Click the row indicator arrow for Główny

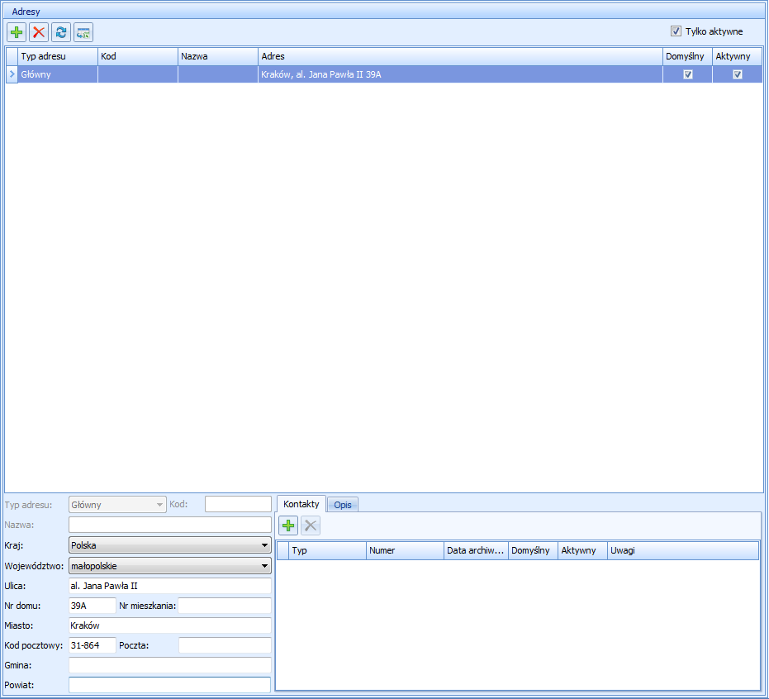tap(12, 74)
